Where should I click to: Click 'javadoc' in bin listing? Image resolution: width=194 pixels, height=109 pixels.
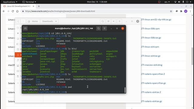(x=26, y=72)
